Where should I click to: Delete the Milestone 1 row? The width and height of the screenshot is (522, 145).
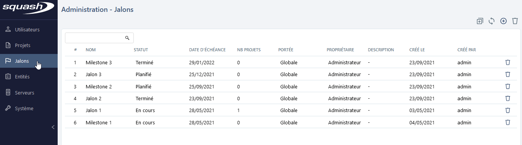pos(507,122)
